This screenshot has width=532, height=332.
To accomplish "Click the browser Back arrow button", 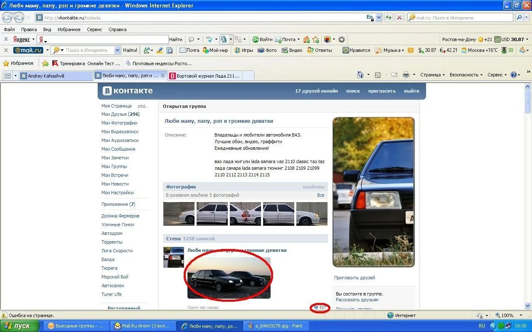I will pyautogui.click(x=7, y=17).
